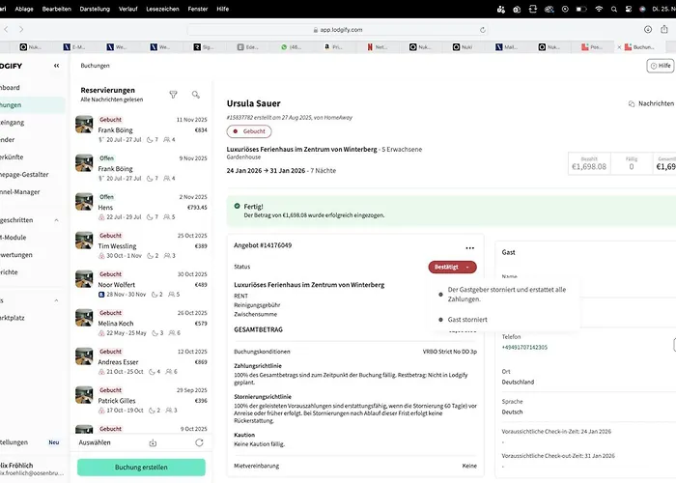The width and height of the screenshot is (676, 483).
Task: Refresh the reservations list
Action: click(199, 442)
